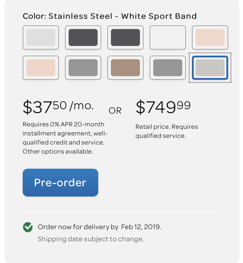Select the $749.99 retail price

click(x=163, y=106)
